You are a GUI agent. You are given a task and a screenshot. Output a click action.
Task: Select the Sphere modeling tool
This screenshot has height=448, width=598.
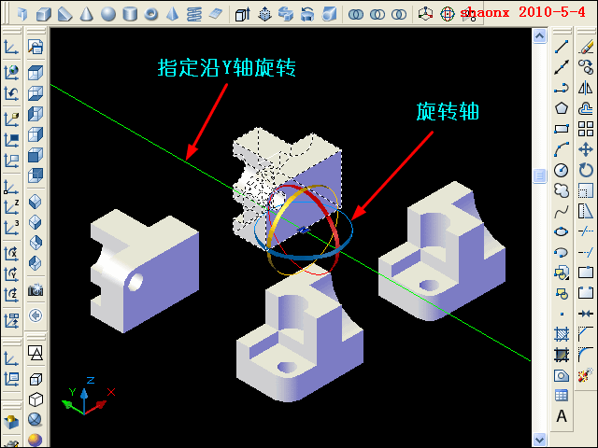point(108,14)
